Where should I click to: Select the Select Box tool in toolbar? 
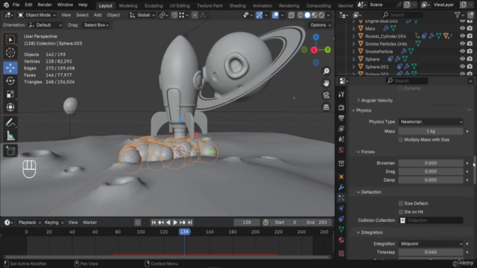10,39
